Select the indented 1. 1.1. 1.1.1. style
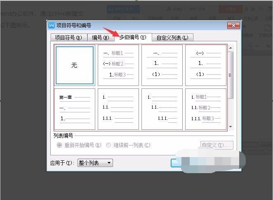Screen dimensions: 273x200 pyautogui.click(x=162, y=109)
